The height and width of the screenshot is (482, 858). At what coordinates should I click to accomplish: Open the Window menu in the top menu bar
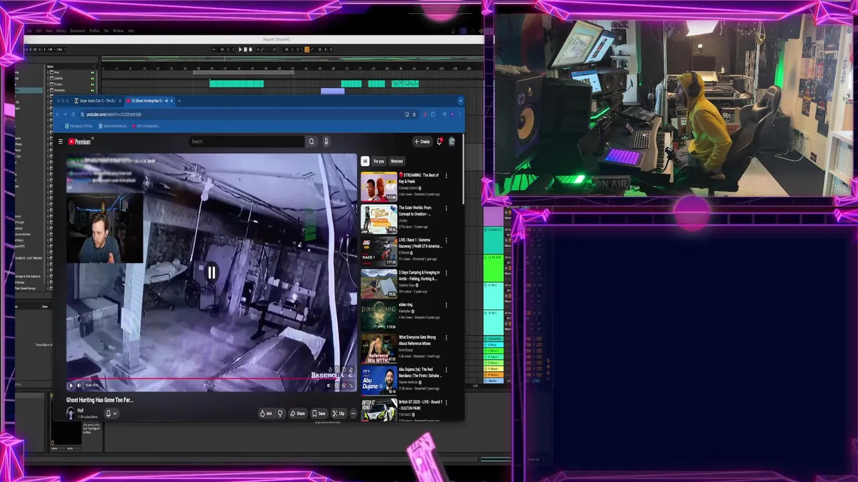118,31
